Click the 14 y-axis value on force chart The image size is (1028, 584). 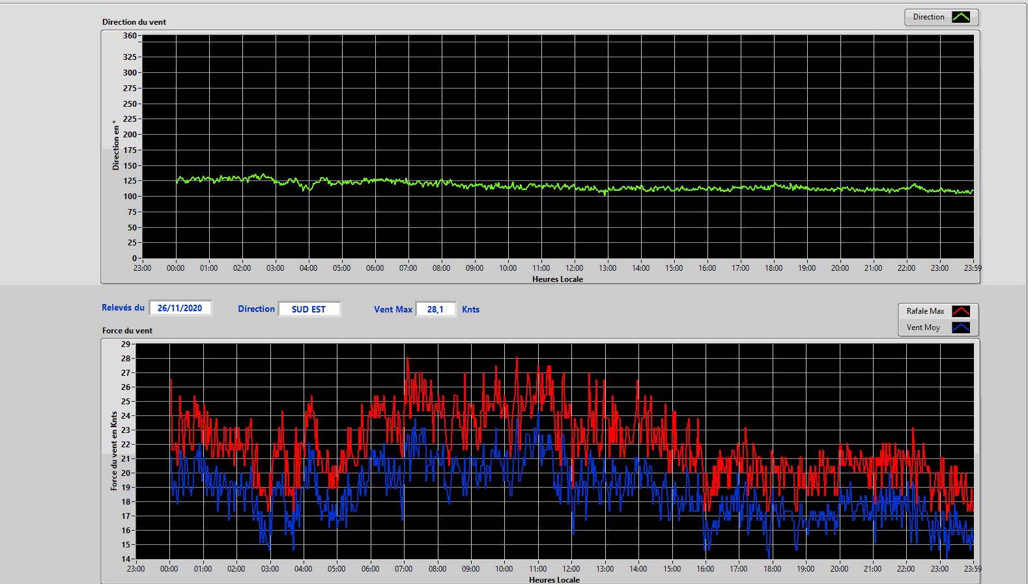[126, 559]
